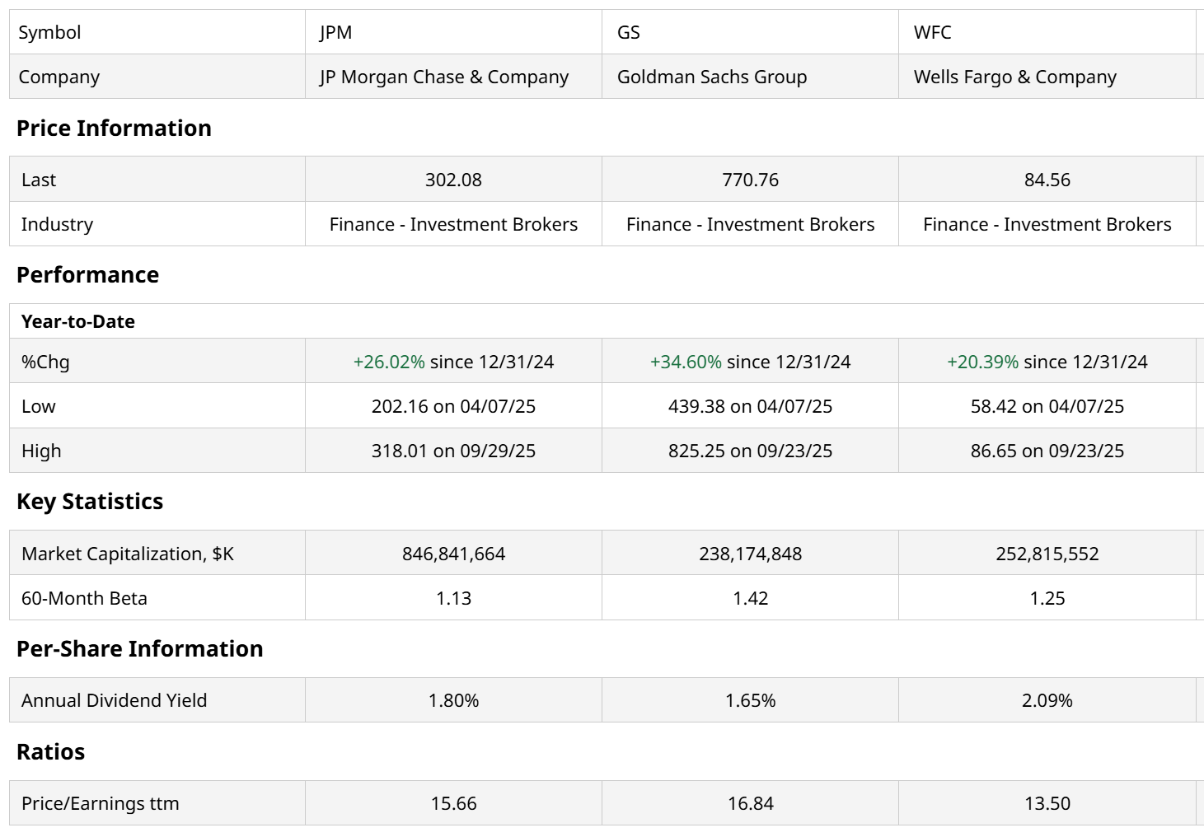Image resolution: width=1204 pixels, height=837 pixels.
Task: Click the Key Statistics section heading
Action: (x=90, y=501)
